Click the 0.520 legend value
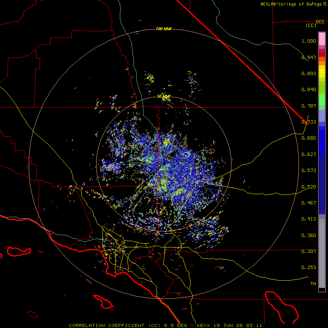Viewport: 328px width, 328px height. 309,187
